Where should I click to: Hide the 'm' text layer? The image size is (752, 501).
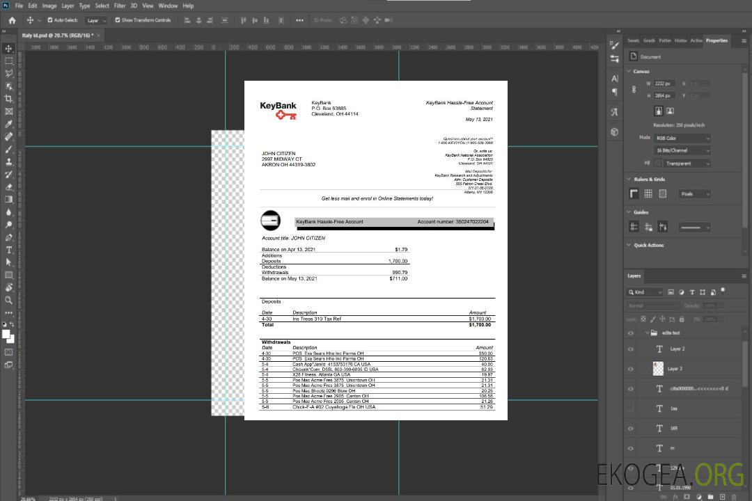pyautogui.click(x=631, y=449)
